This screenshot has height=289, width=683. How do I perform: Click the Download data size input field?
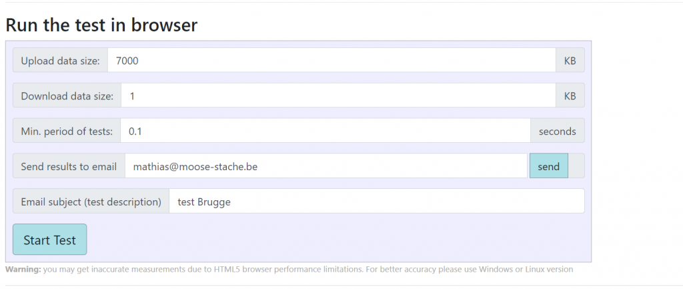tap(338, 96)
